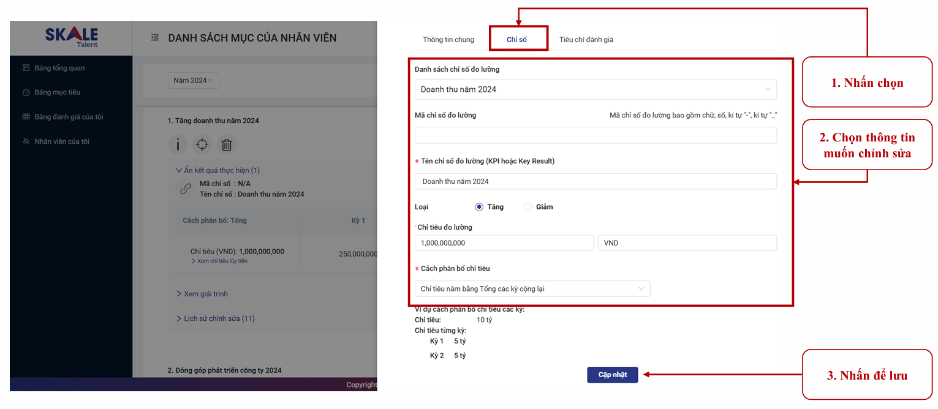Go to Nhân viên của tôi
Viewport: 938px width, 409px height.
62,141
